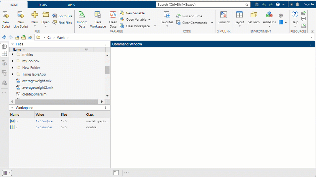The height and width of the screenshot is (177, 316).
Task: Expand the myToolbox folder
Action: pos(13,61)
